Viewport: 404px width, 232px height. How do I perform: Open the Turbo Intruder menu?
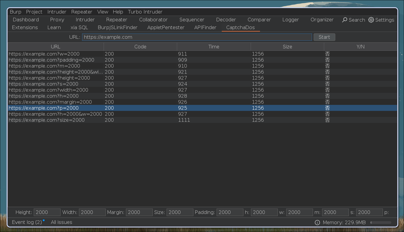(x=145, y=12)
